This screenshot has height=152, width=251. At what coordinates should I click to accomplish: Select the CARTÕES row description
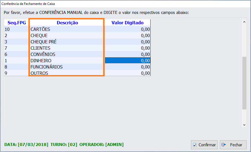point(40,29)
